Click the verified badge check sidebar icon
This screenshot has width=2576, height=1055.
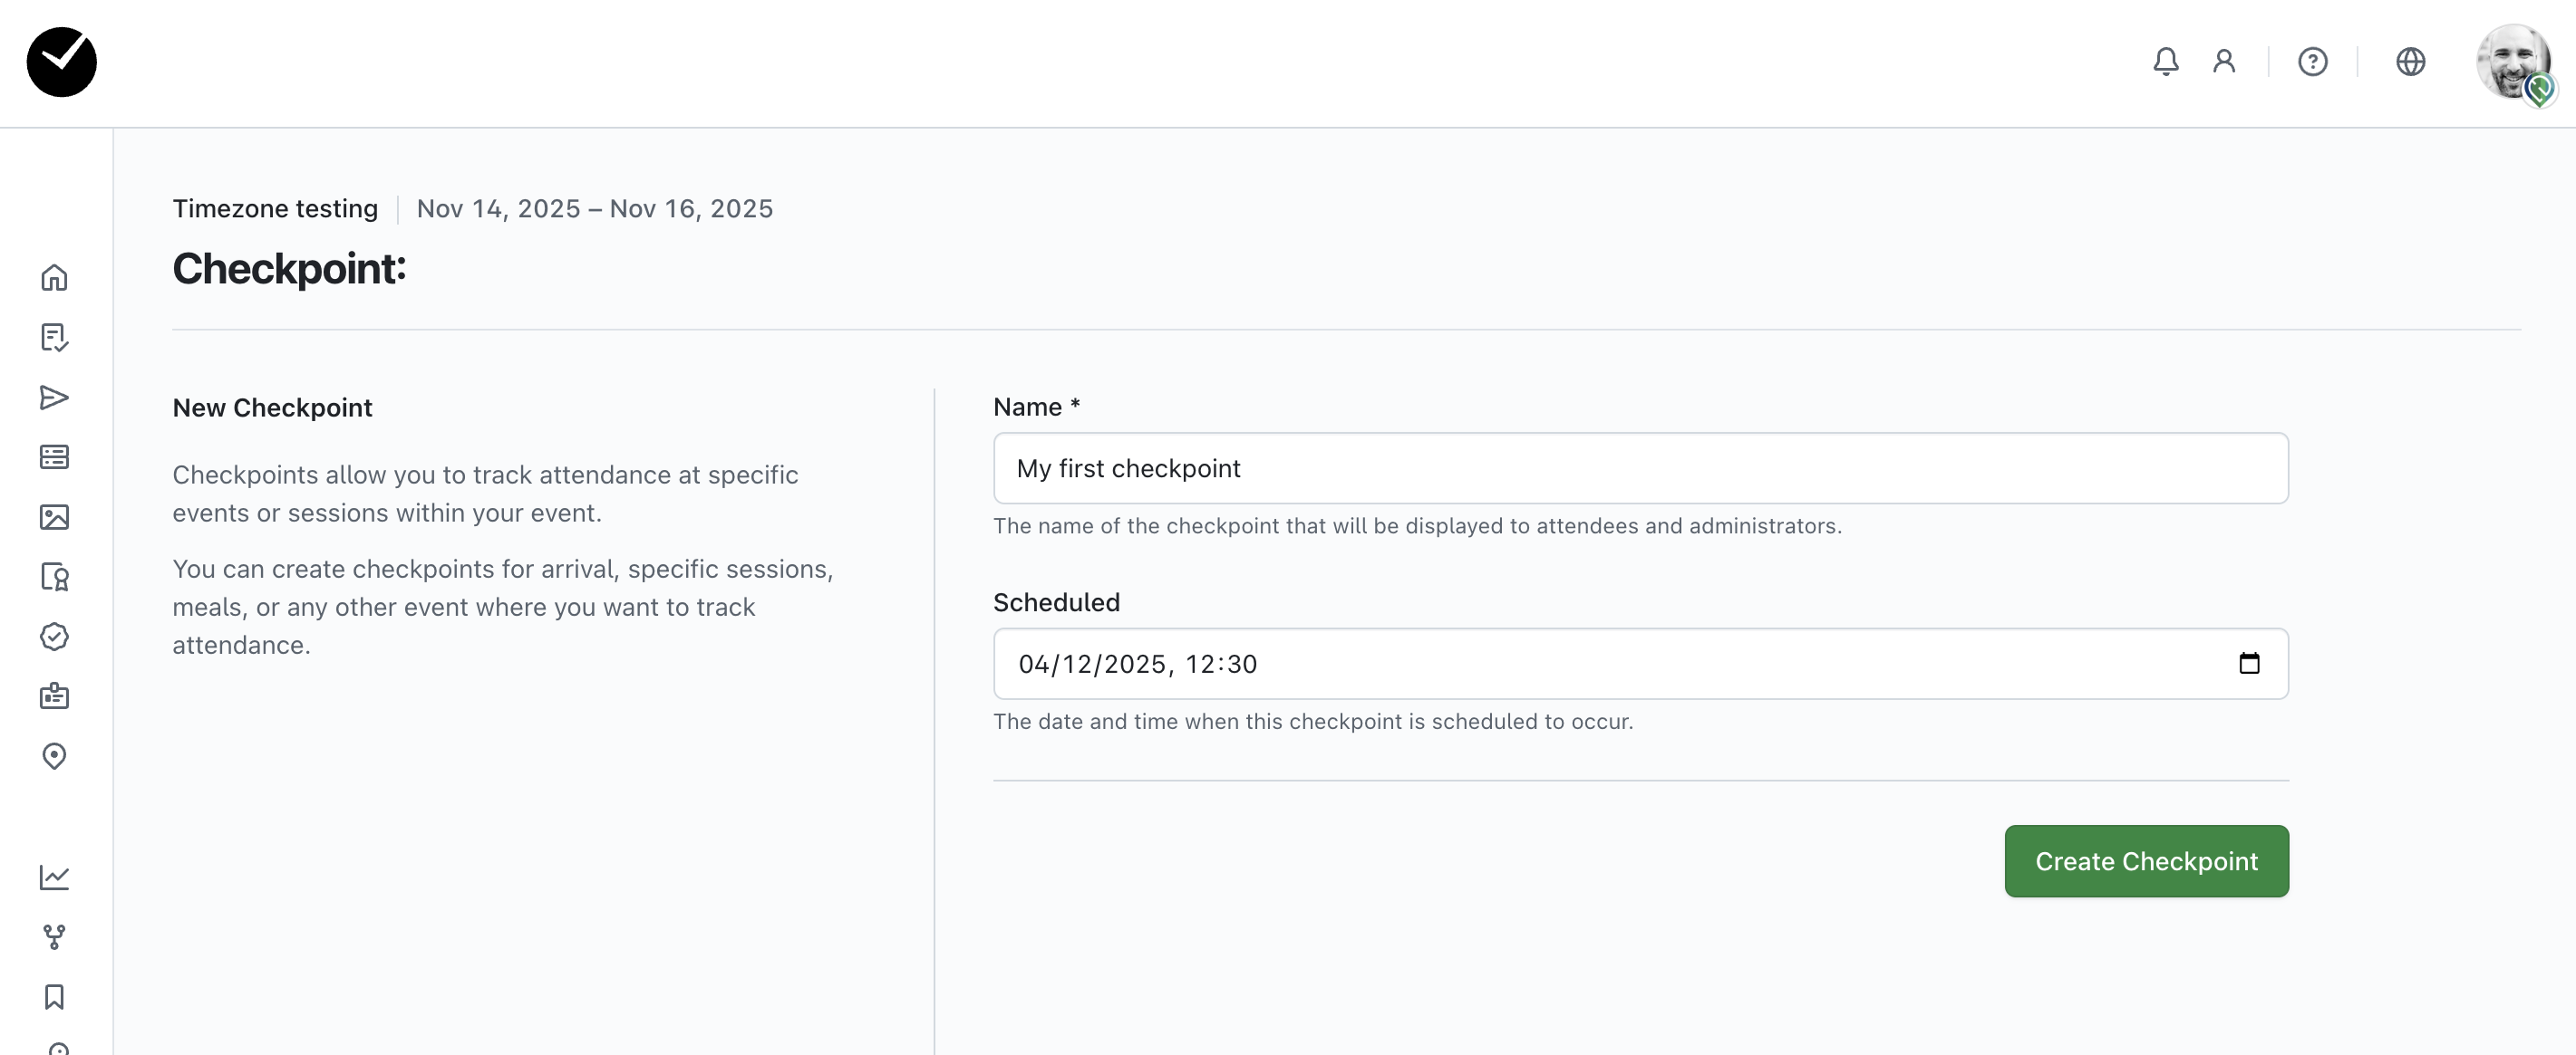click(54, 637)
